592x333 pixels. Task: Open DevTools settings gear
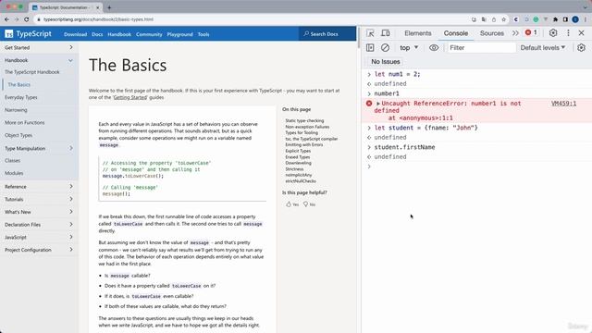click(x=553, y=33)
